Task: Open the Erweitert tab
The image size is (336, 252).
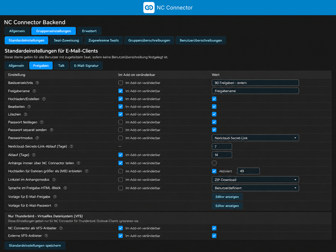Action: coord(89,31)
